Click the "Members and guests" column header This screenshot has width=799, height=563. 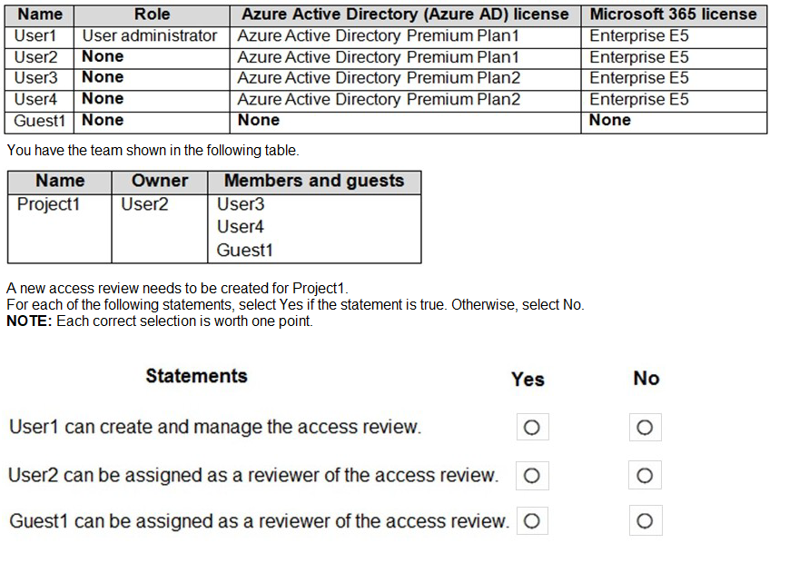pyautogui.click(x=314, y=181)
